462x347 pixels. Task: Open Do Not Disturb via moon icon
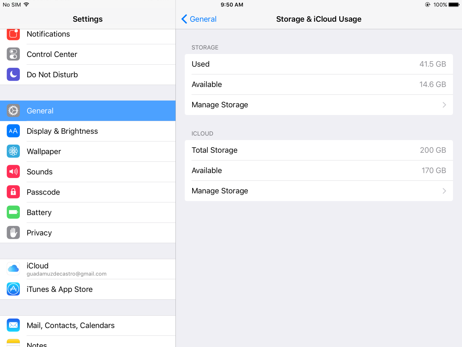[x=13, y=74]
